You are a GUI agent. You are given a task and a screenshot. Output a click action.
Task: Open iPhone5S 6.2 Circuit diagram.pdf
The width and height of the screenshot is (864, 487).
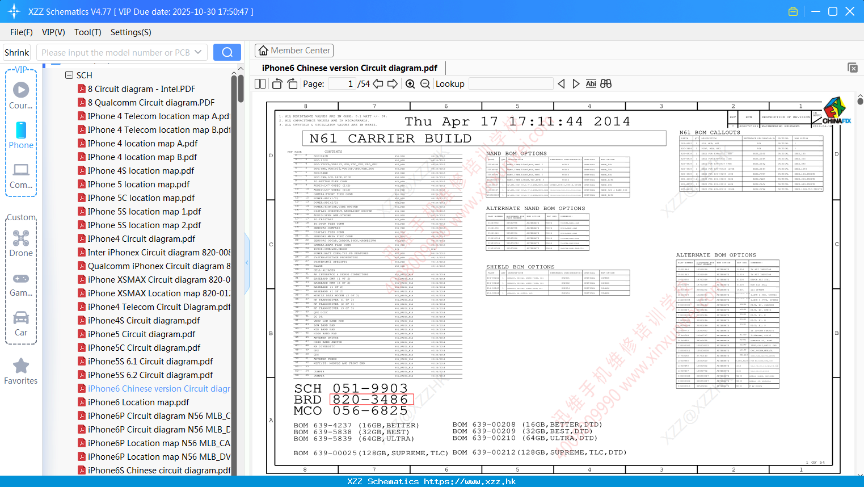(x=150, y=375)
